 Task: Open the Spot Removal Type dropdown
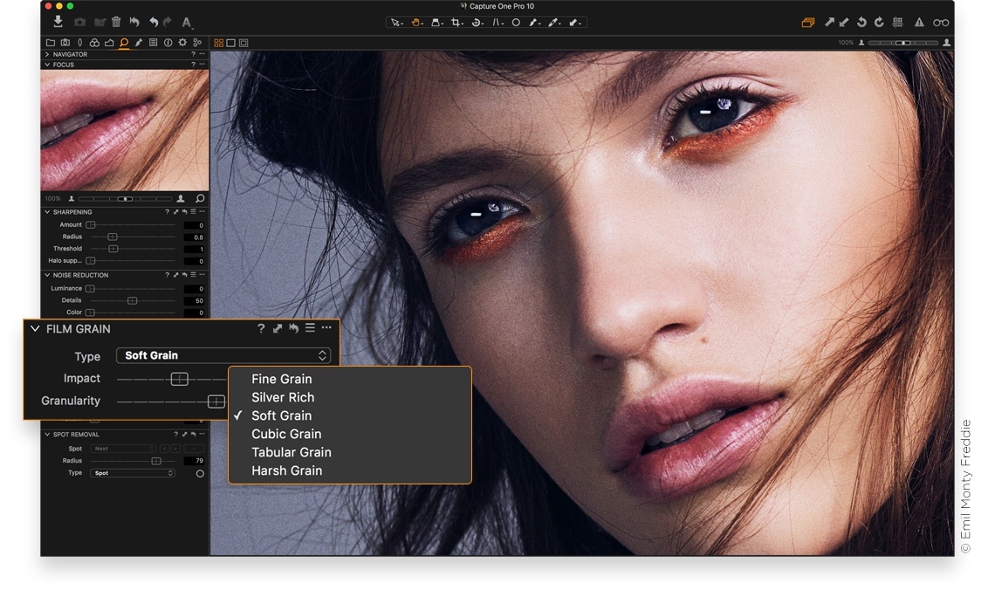[x=133, y=473]
